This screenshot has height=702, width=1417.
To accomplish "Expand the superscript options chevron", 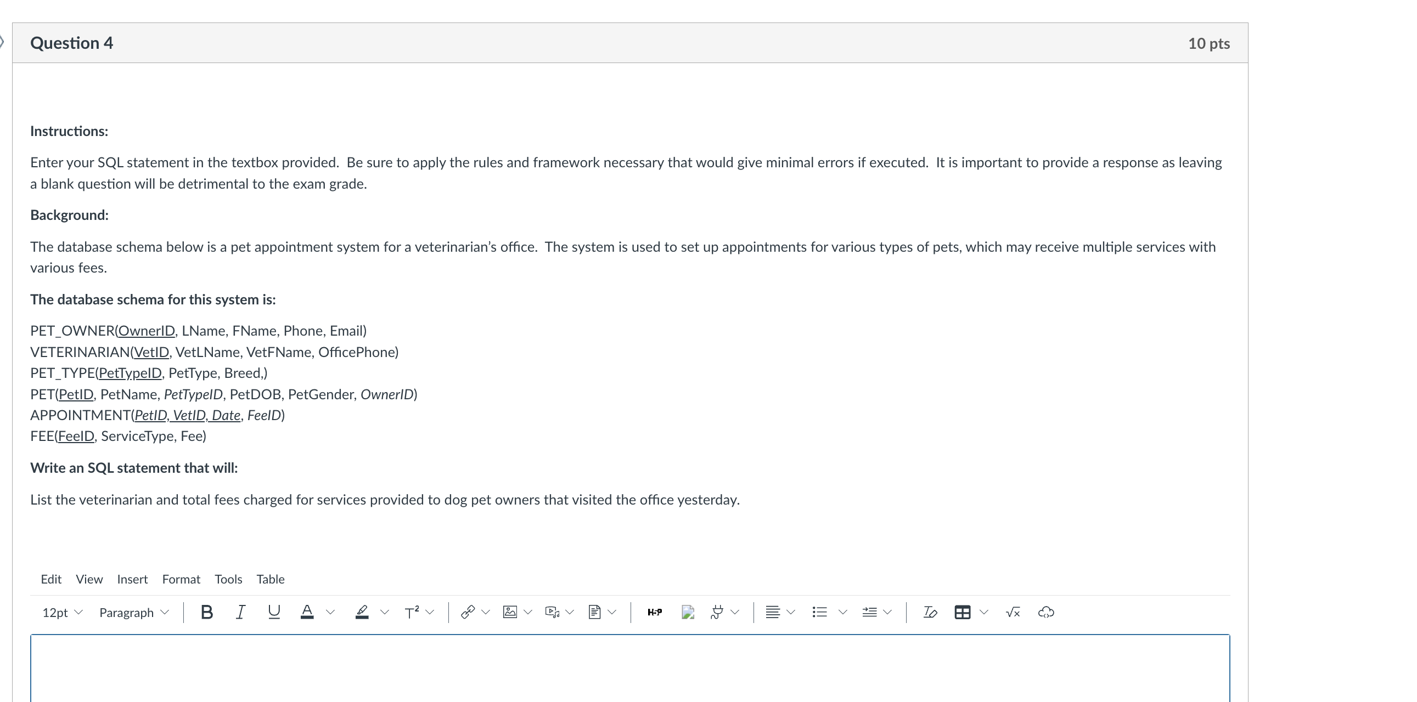I will [430, 612].
